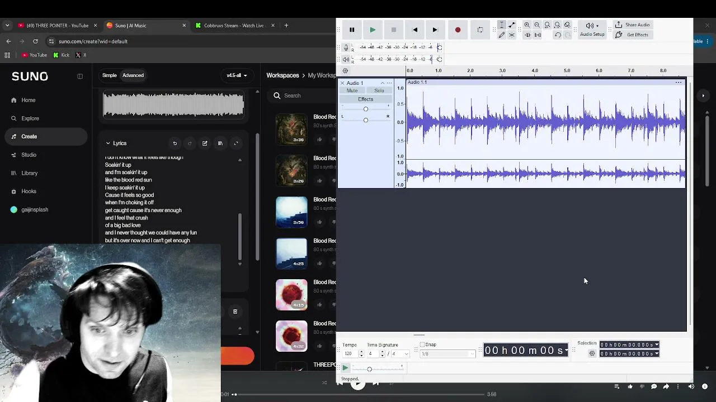The width and height of the screenshot is (716, 402).
Task: Reload the Suno page
Action: click(x=35, y=41)
